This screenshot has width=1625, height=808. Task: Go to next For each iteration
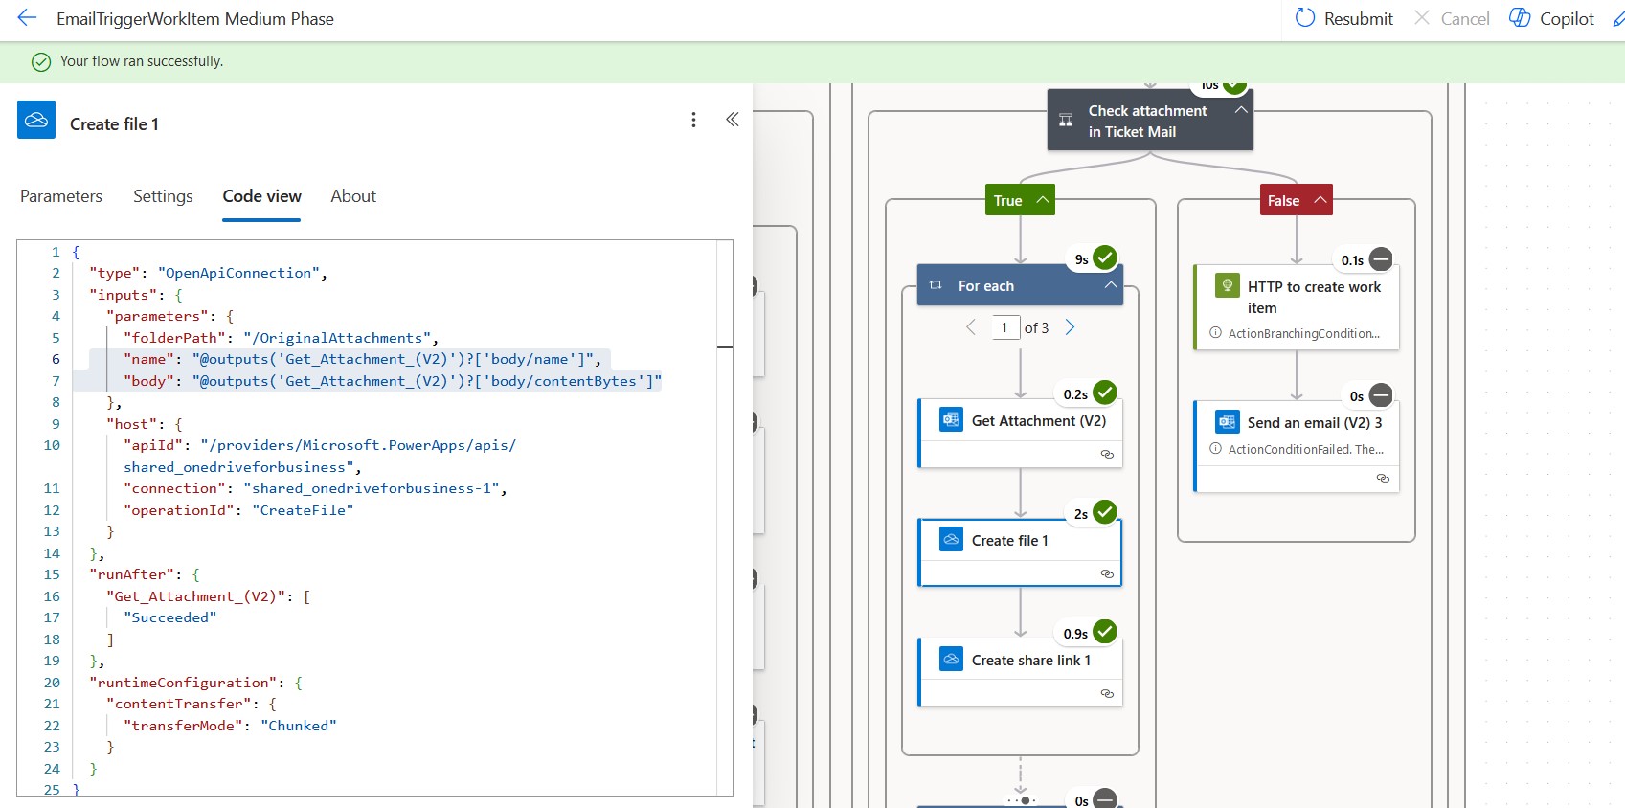[x=1071, y=327]
